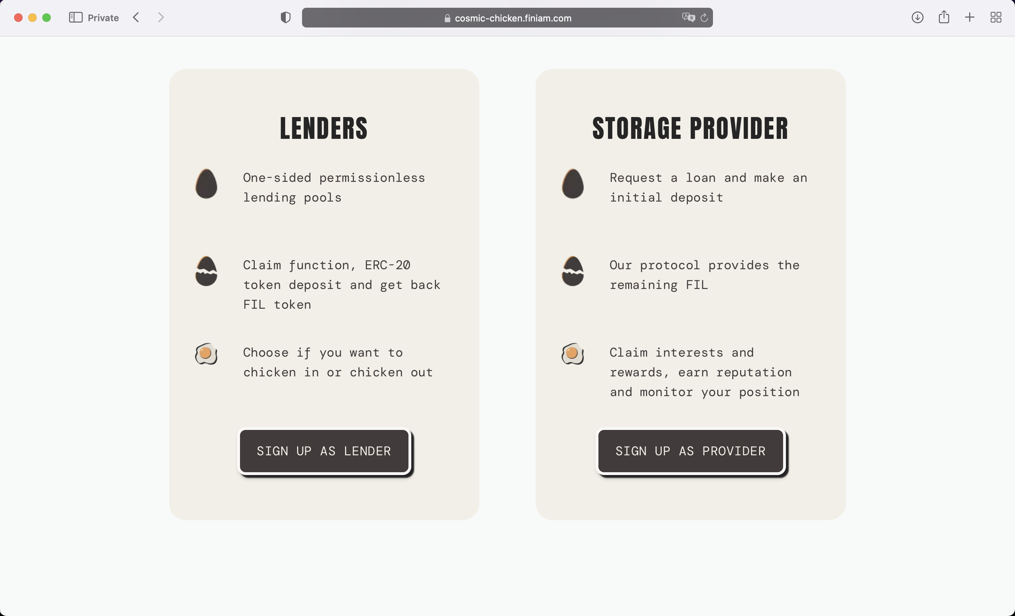The image size is (1015, 616).
Task: Click the forward navigation arrow in browser
Action: [x=161, y=17]
